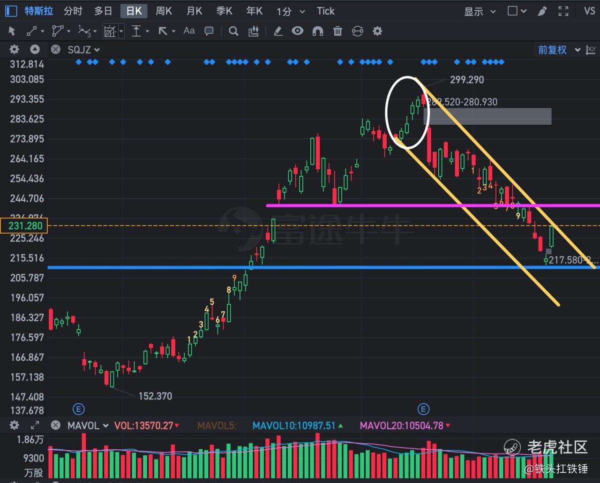Open the candlestick chart style tool
Viewport: 600px width, 483px height.
coord(254,31)
